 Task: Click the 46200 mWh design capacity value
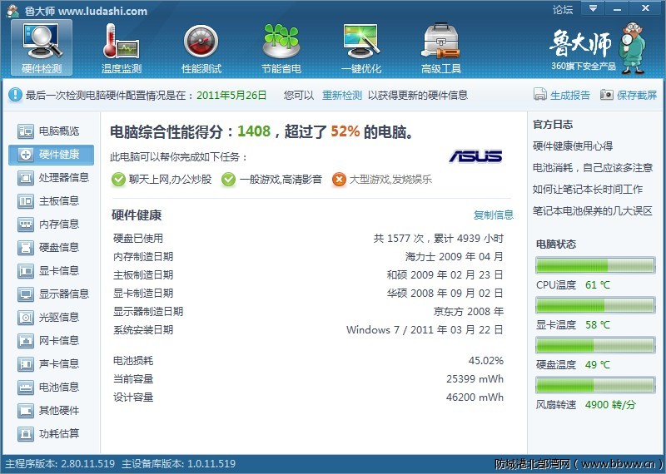pos(475,397)
